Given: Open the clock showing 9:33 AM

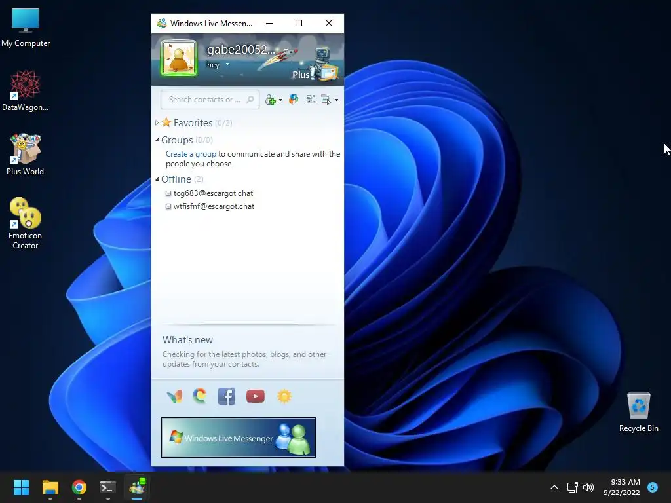Looking at the screenshot, I should click(x=621, y=487).
